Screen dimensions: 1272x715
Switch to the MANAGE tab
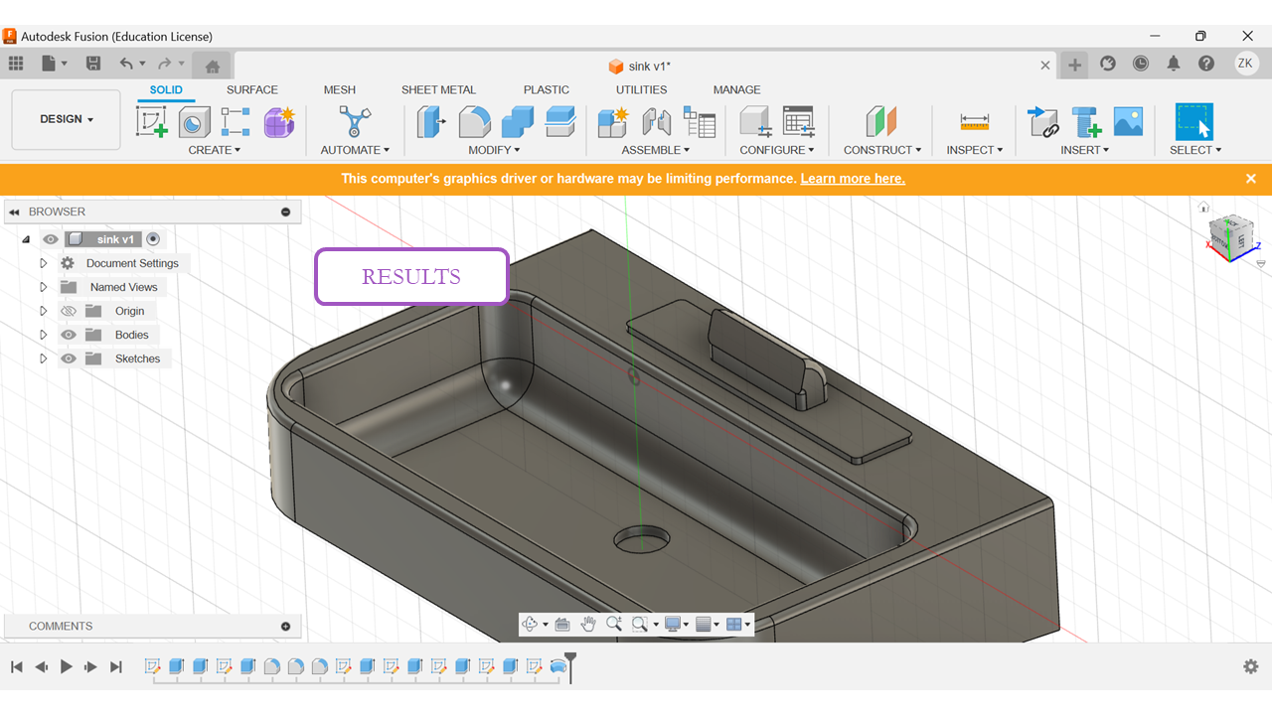tap(736, 89)
